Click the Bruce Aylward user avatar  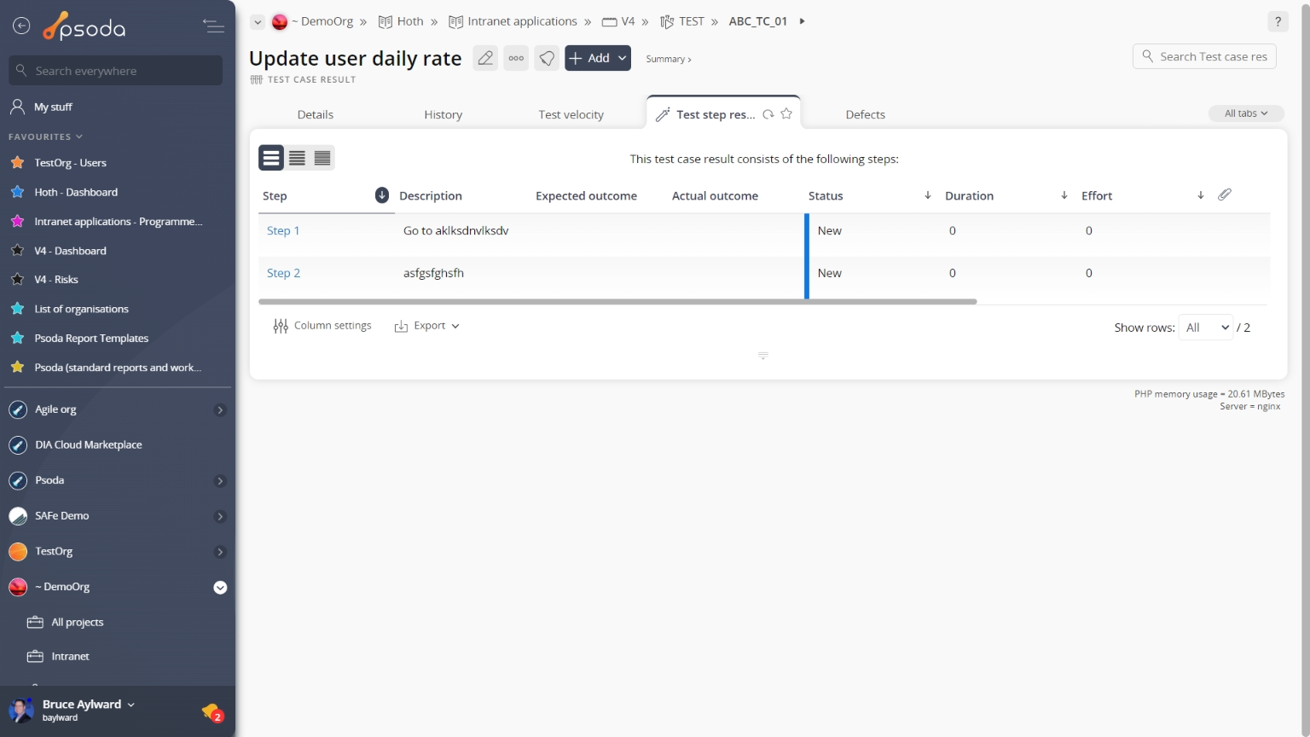(x=21, y=710)
